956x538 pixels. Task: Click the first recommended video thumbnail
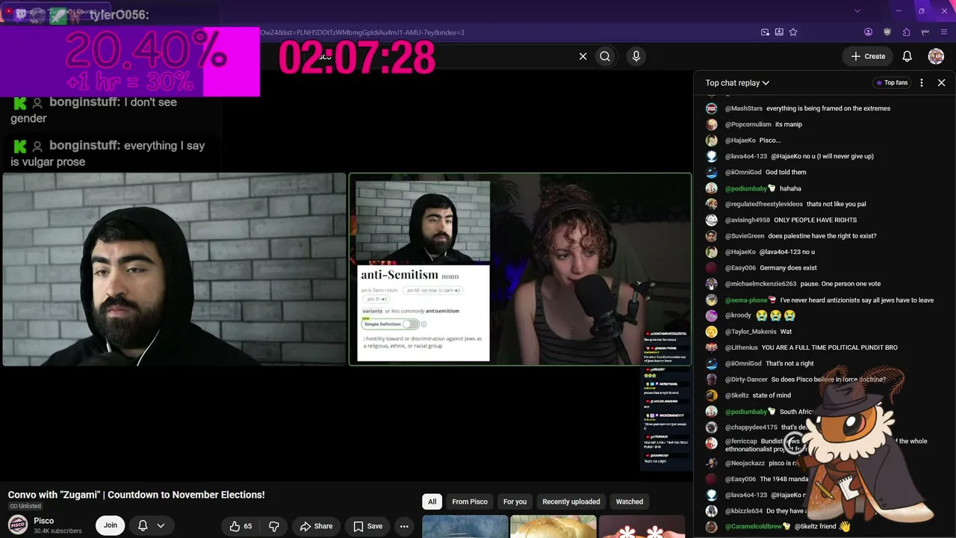tap(465, 527)
